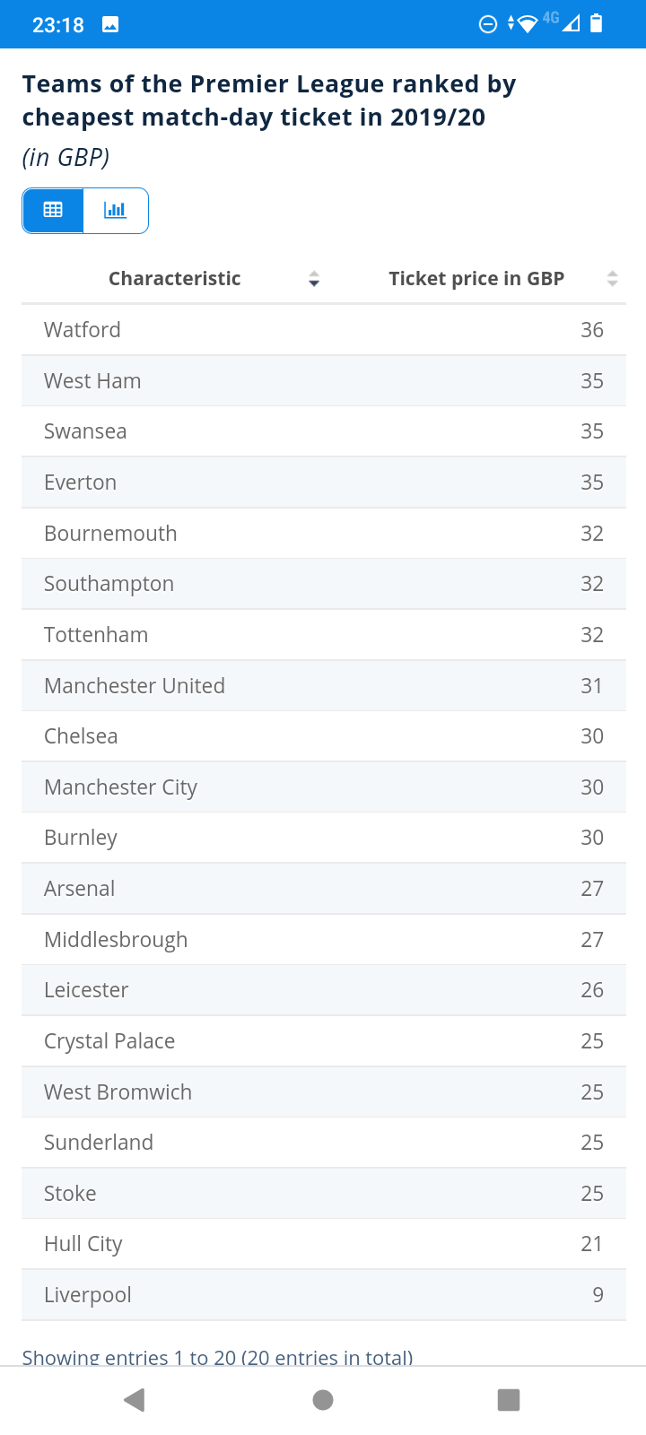
Task: Select the Liverpool table row
Action: (x=323, y=1295)
